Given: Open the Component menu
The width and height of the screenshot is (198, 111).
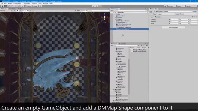Looking at the screenshot, I should click(27, 3).
